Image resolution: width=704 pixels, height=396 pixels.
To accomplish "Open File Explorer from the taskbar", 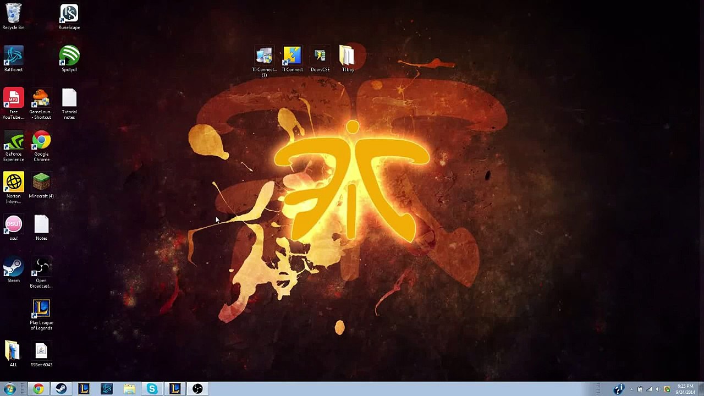I will [x=129, y=389].
